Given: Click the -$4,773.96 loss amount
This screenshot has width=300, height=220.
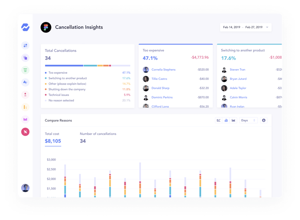Looking at the screenshot, I should point(200,57).
